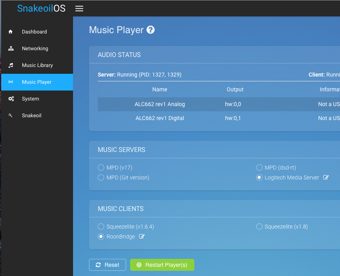Click the AUDIO STATUS panel heading
Image resolution: width=340 pixels, height=276 pixels.
(119, 55)
